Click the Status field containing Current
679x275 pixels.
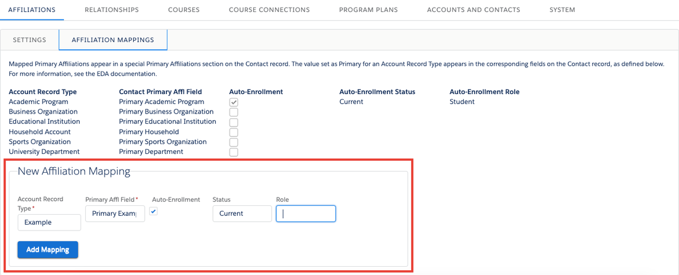242,213
